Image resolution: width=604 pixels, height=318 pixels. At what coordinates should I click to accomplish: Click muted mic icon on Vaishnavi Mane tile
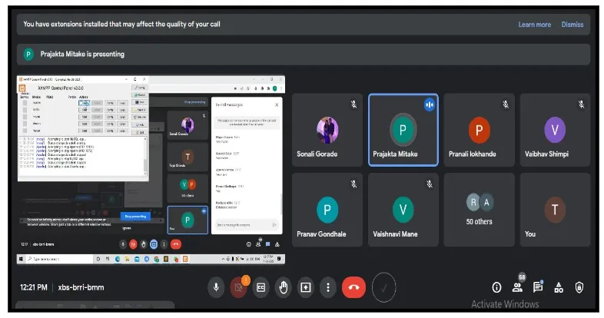(x=429, y=184)
